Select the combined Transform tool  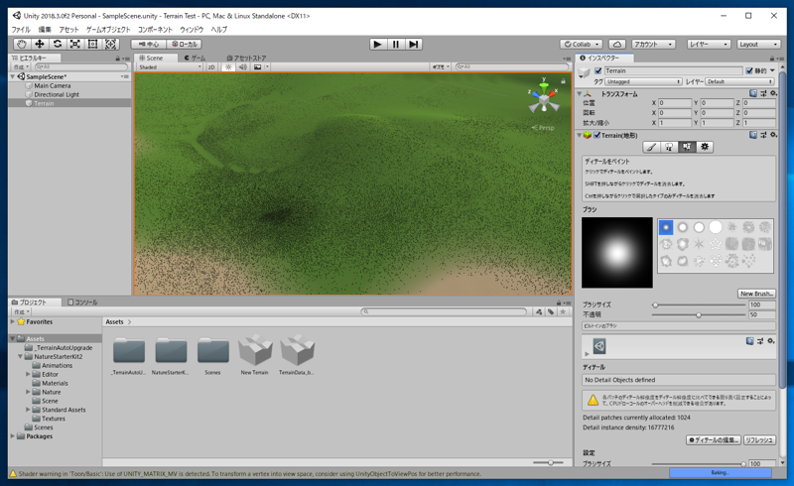(110, 44)
